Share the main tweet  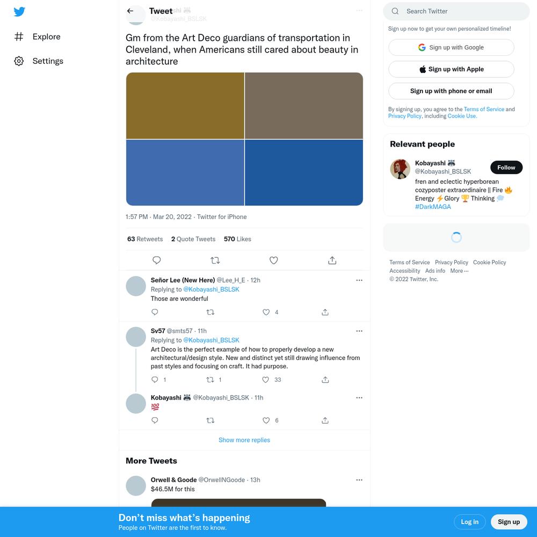click(332, 260)
